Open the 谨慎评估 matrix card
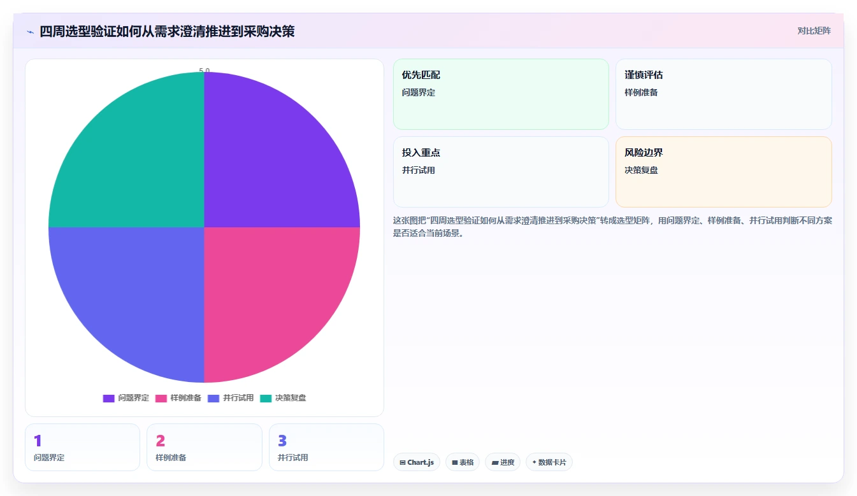Image resolution: width=857 pixels, height=496 pixels. 724,94
